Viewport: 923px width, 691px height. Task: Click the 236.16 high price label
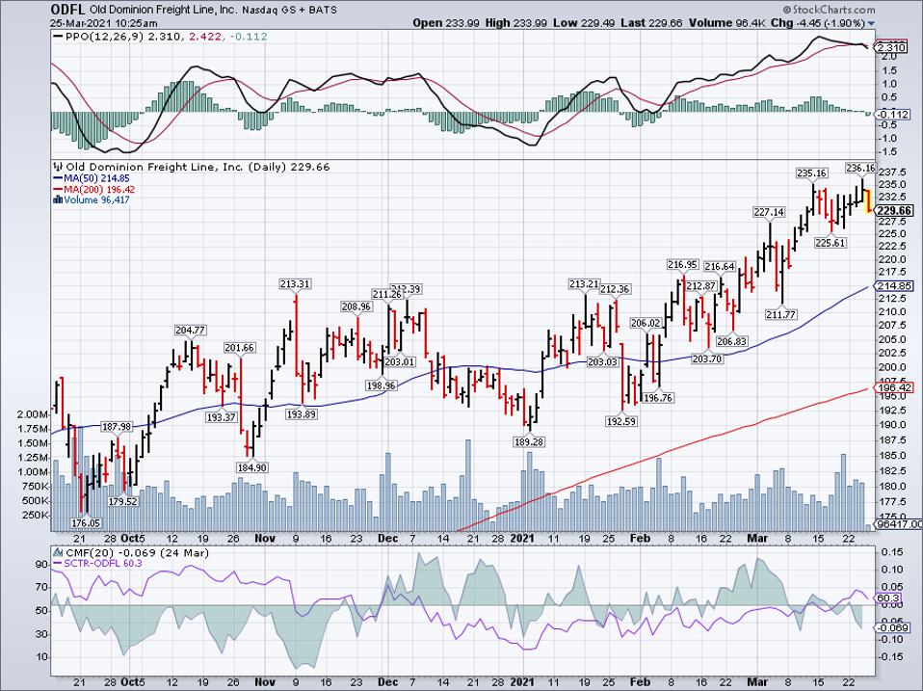coord(860,169)
